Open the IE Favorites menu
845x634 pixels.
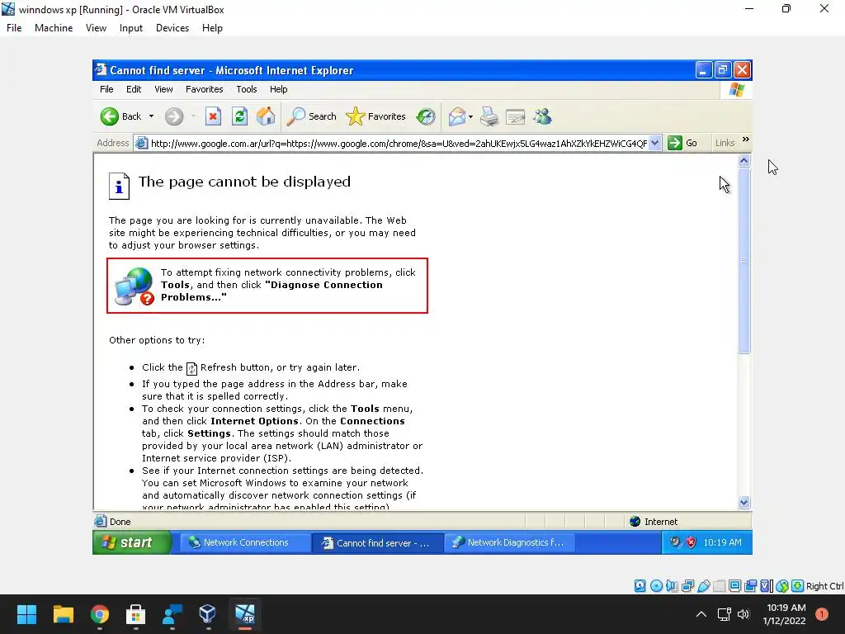(x=205, y=89)
